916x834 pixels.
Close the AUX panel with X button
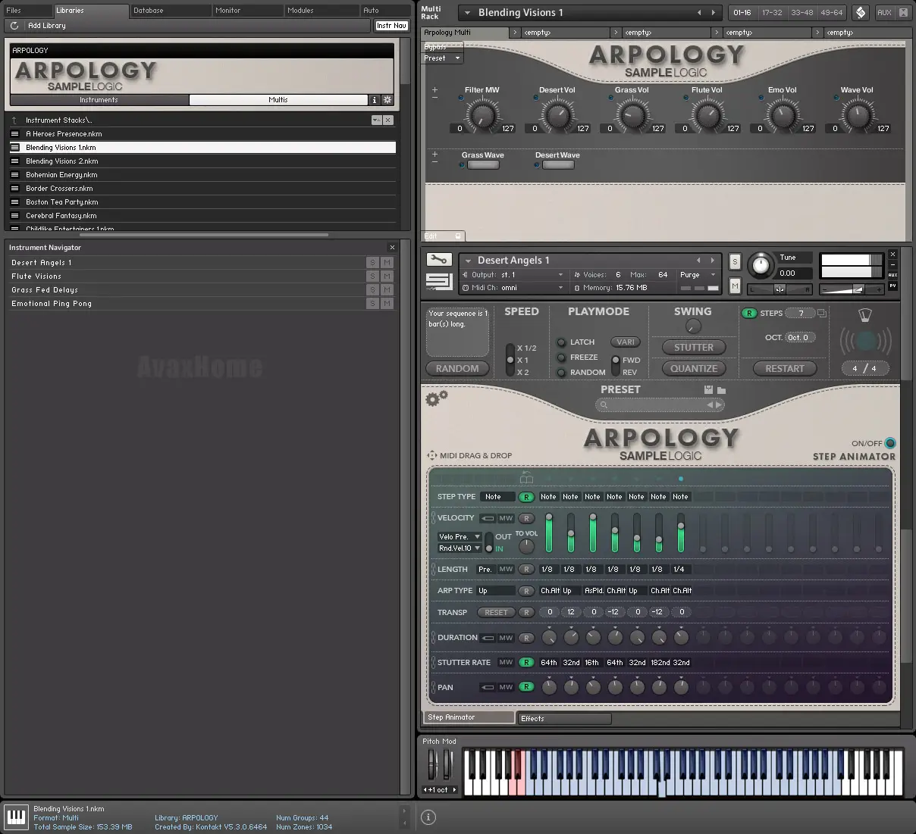click(903, 12)
